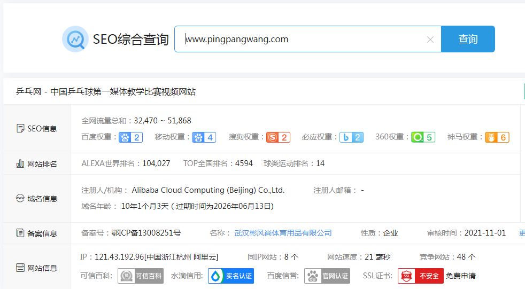The height and width of the screenshot is (289, 525).
Task: Click the ALEXA rank value 104,027
Action: click(156, 163)
